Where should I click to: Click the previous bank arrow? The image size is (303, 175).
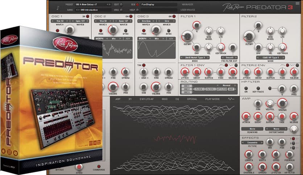coord(76,10)
